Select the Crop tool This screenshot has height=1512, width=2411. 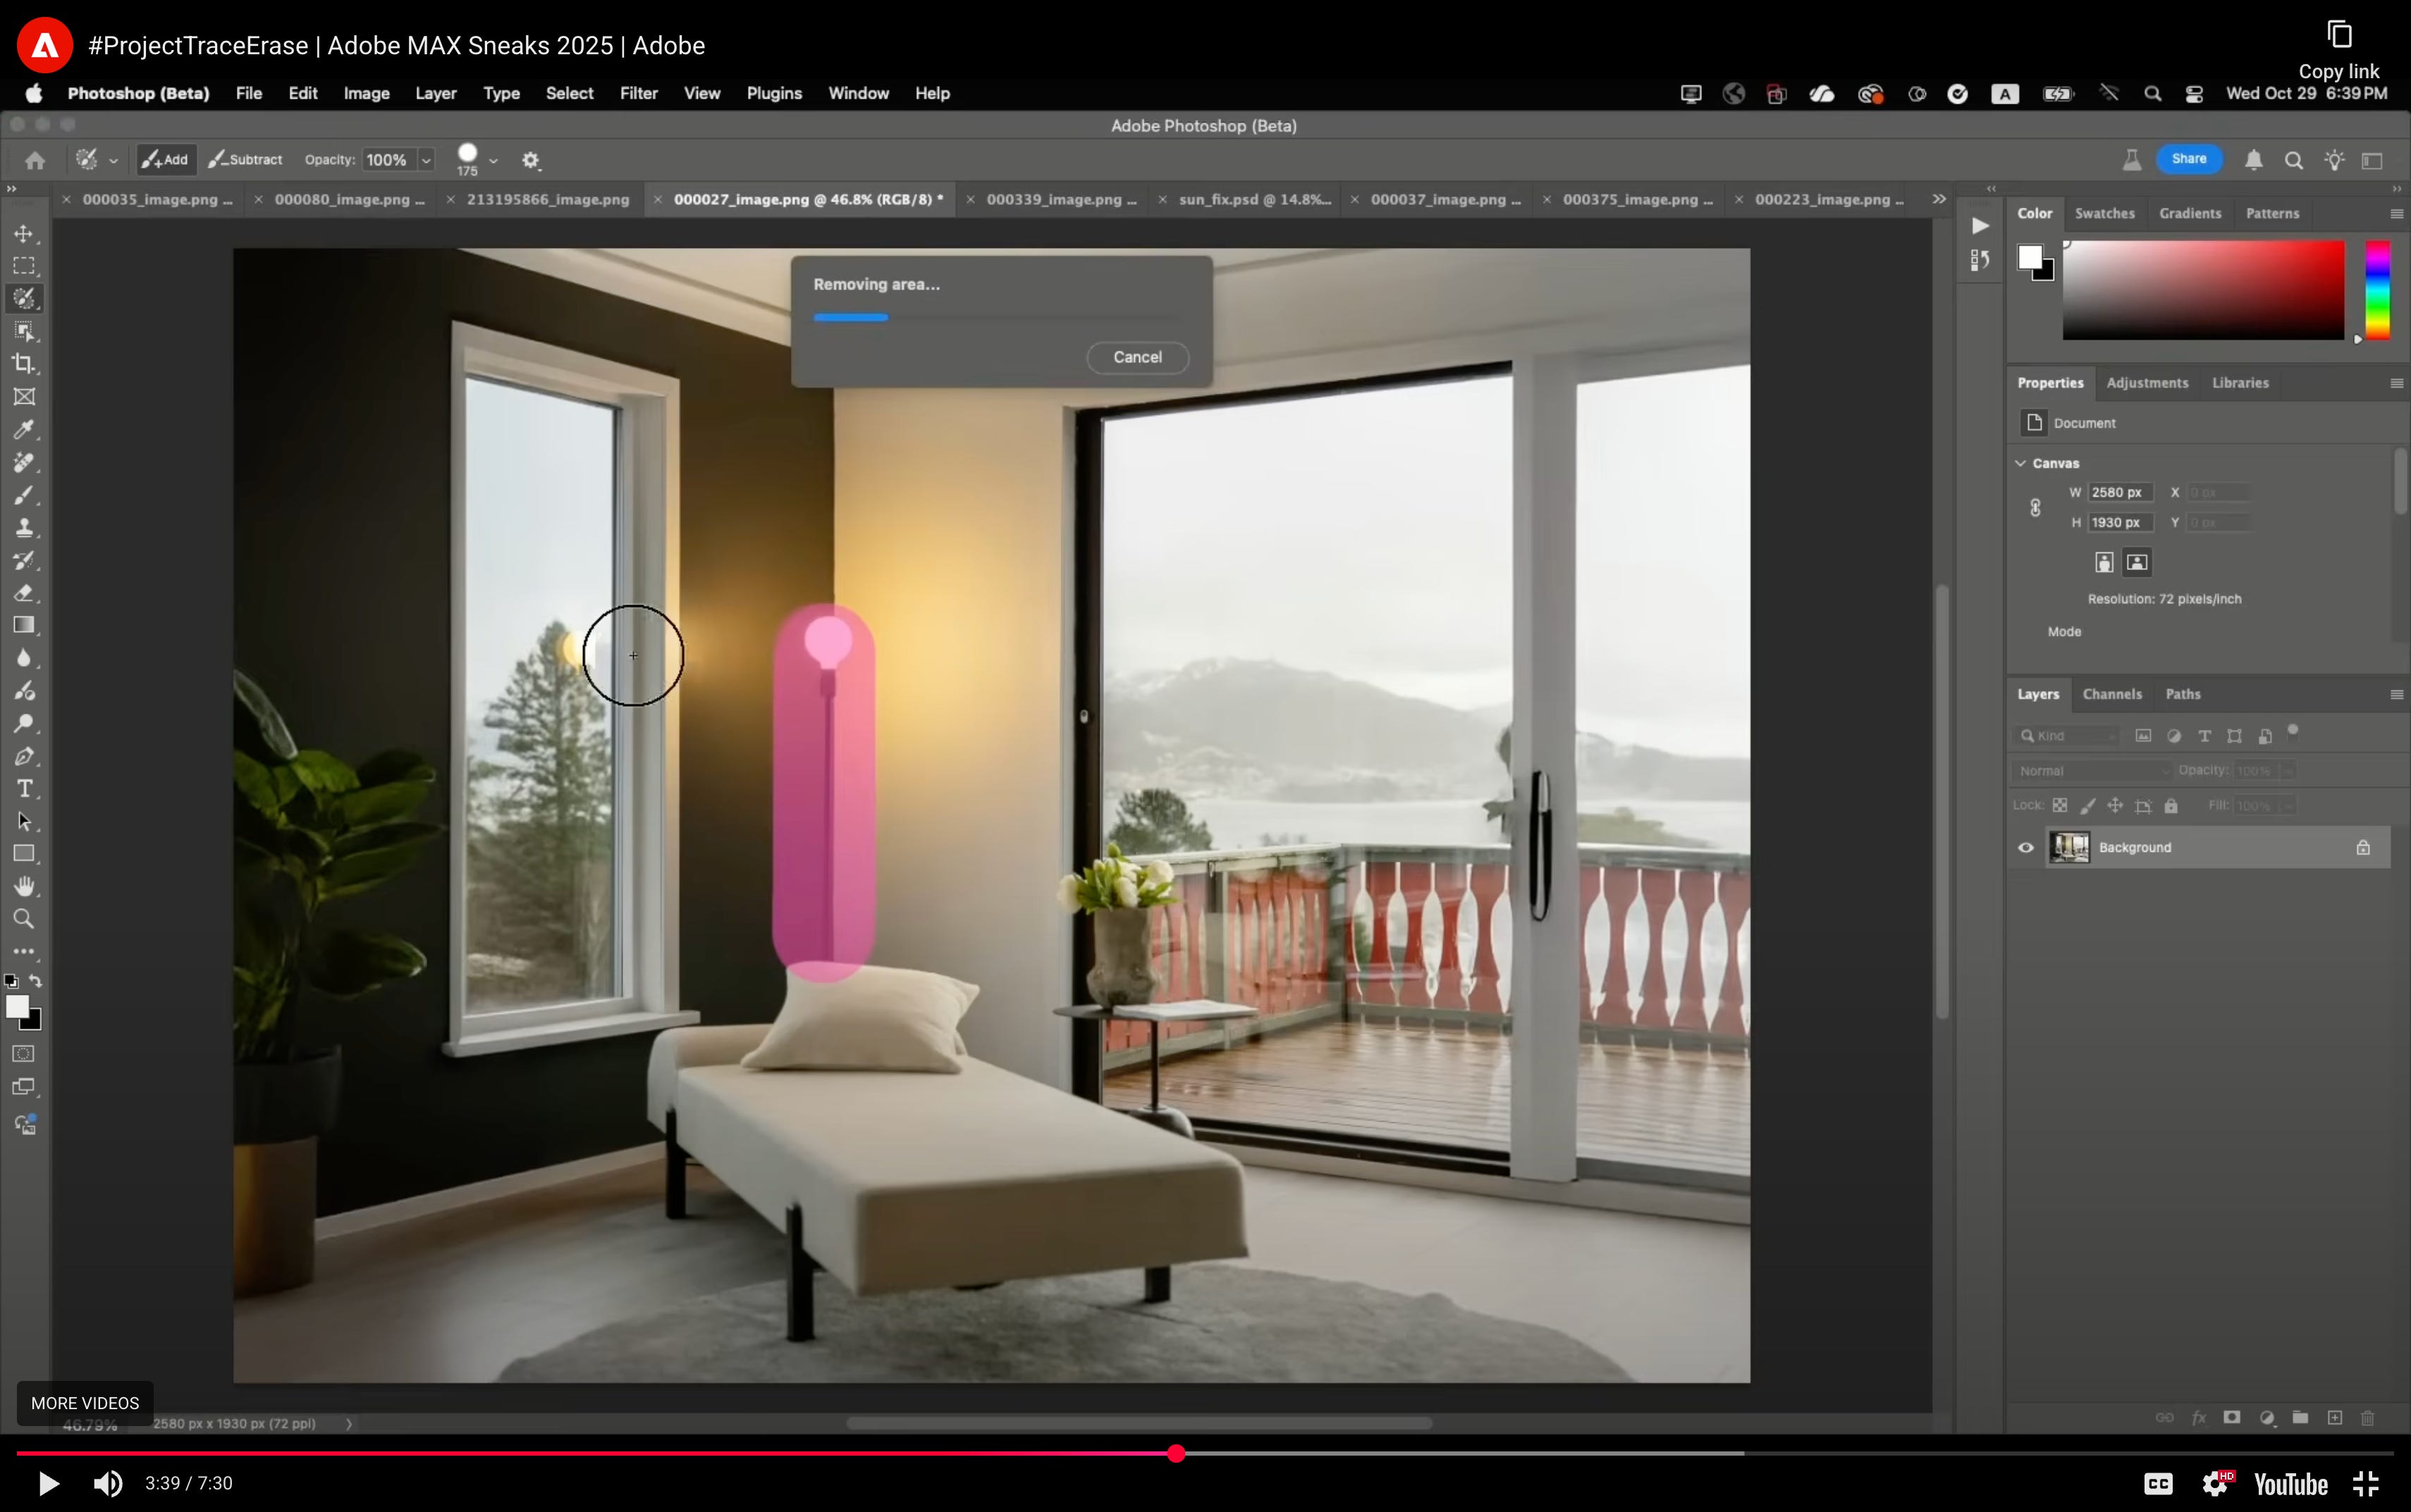tap(24, 364)
